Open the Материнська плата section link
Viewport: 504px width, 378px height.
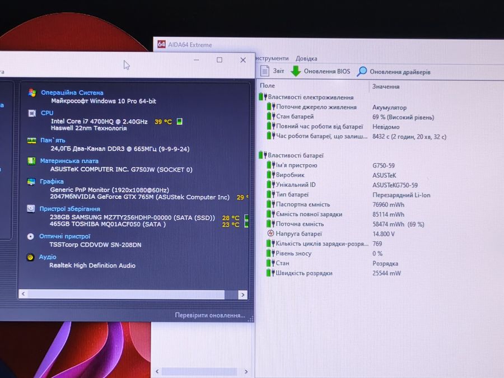coord(69,161)
